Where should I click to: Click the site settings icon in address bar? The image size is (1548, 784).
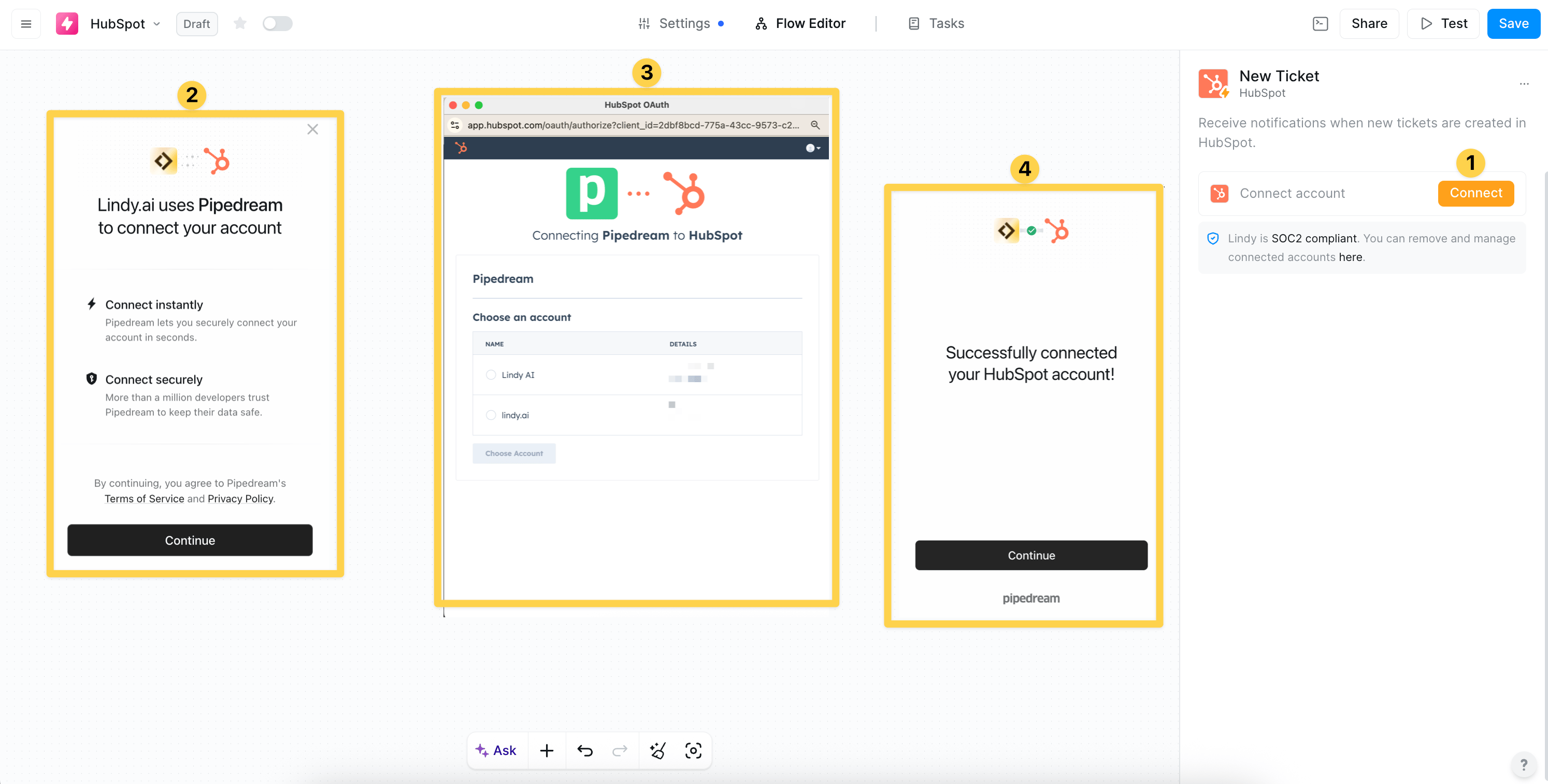click(x=455, y=125)
